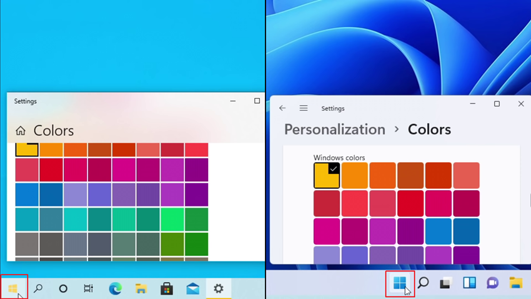Pick bright green swatch in Windows 10 grid
The height and width of the screenshot is (299, 531).
point(172,220)
